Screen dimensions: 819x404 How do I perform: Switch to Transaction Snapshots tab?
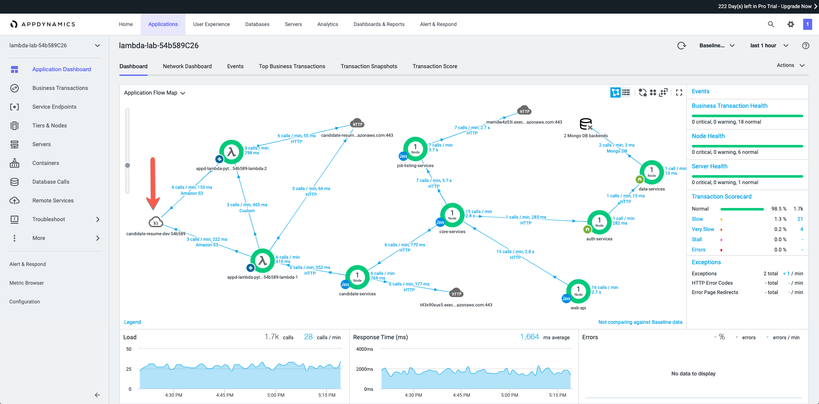coord(369,66)
